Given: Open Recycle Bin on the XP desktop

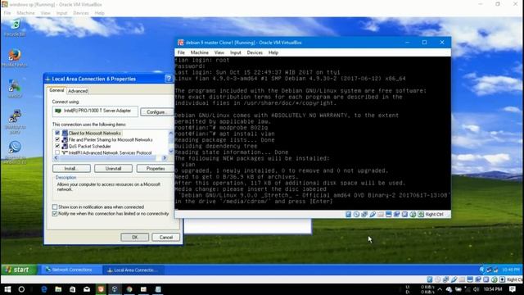Looking at the screenshot, I should click(x=15, y=28).
